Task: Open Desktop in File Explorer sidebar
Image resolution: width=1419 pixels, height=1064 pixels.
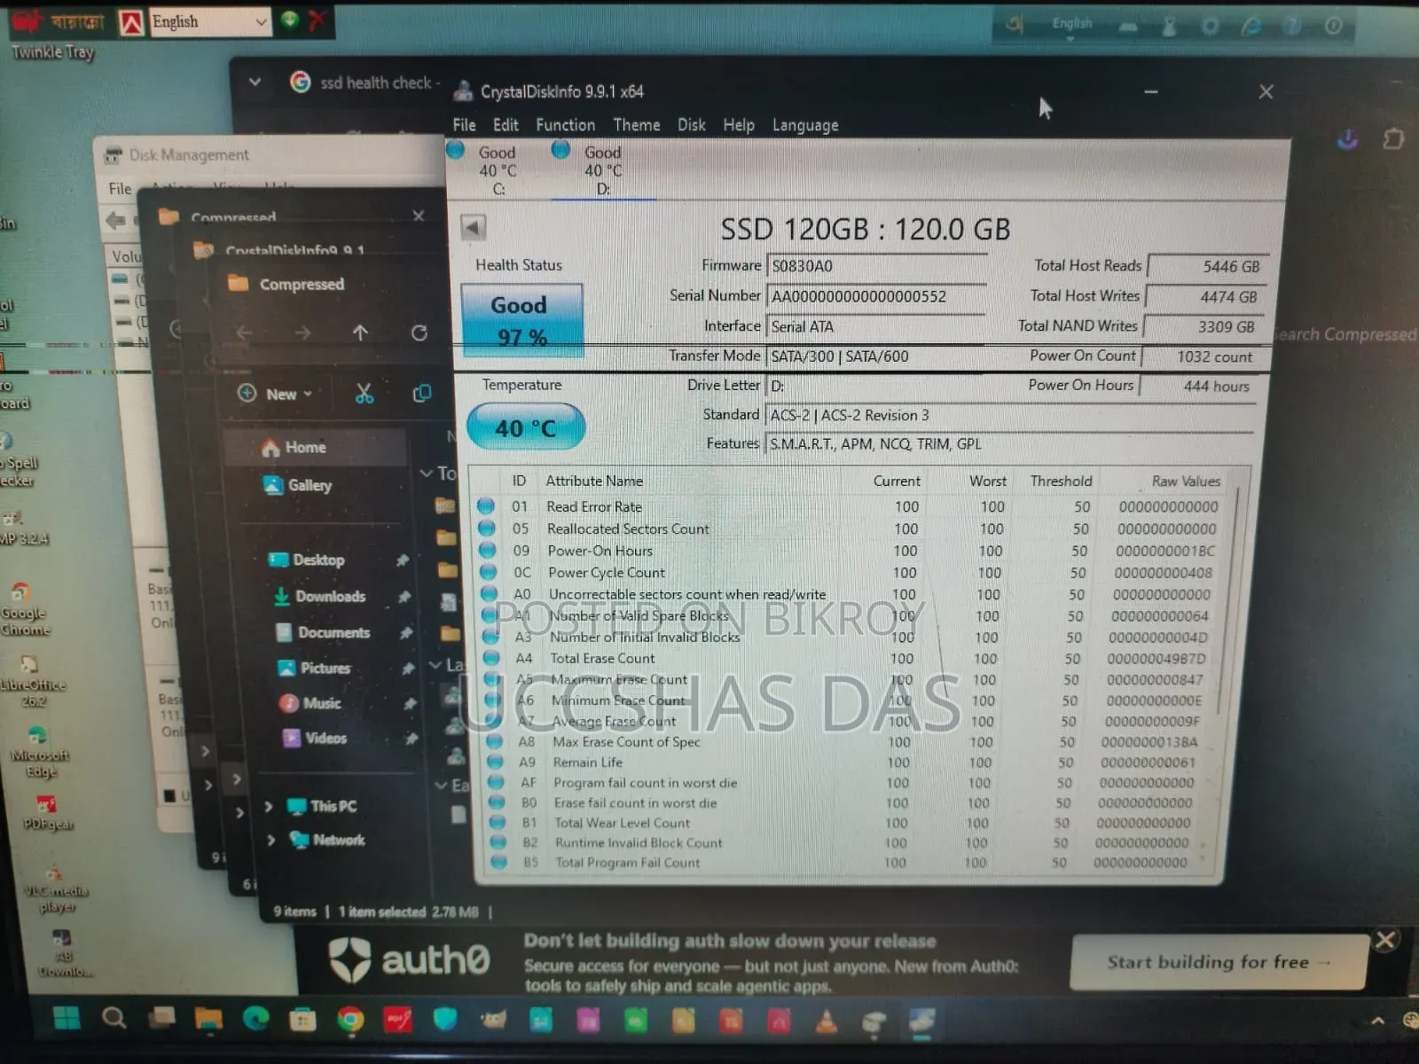Action: (306, 559)
